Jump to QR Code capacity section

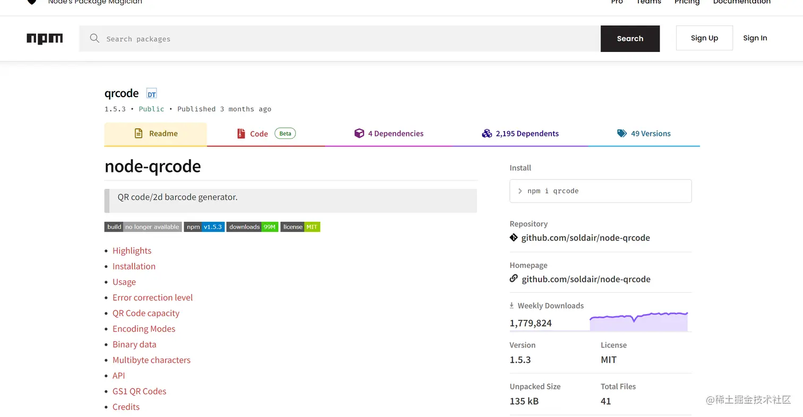[146, 314]
